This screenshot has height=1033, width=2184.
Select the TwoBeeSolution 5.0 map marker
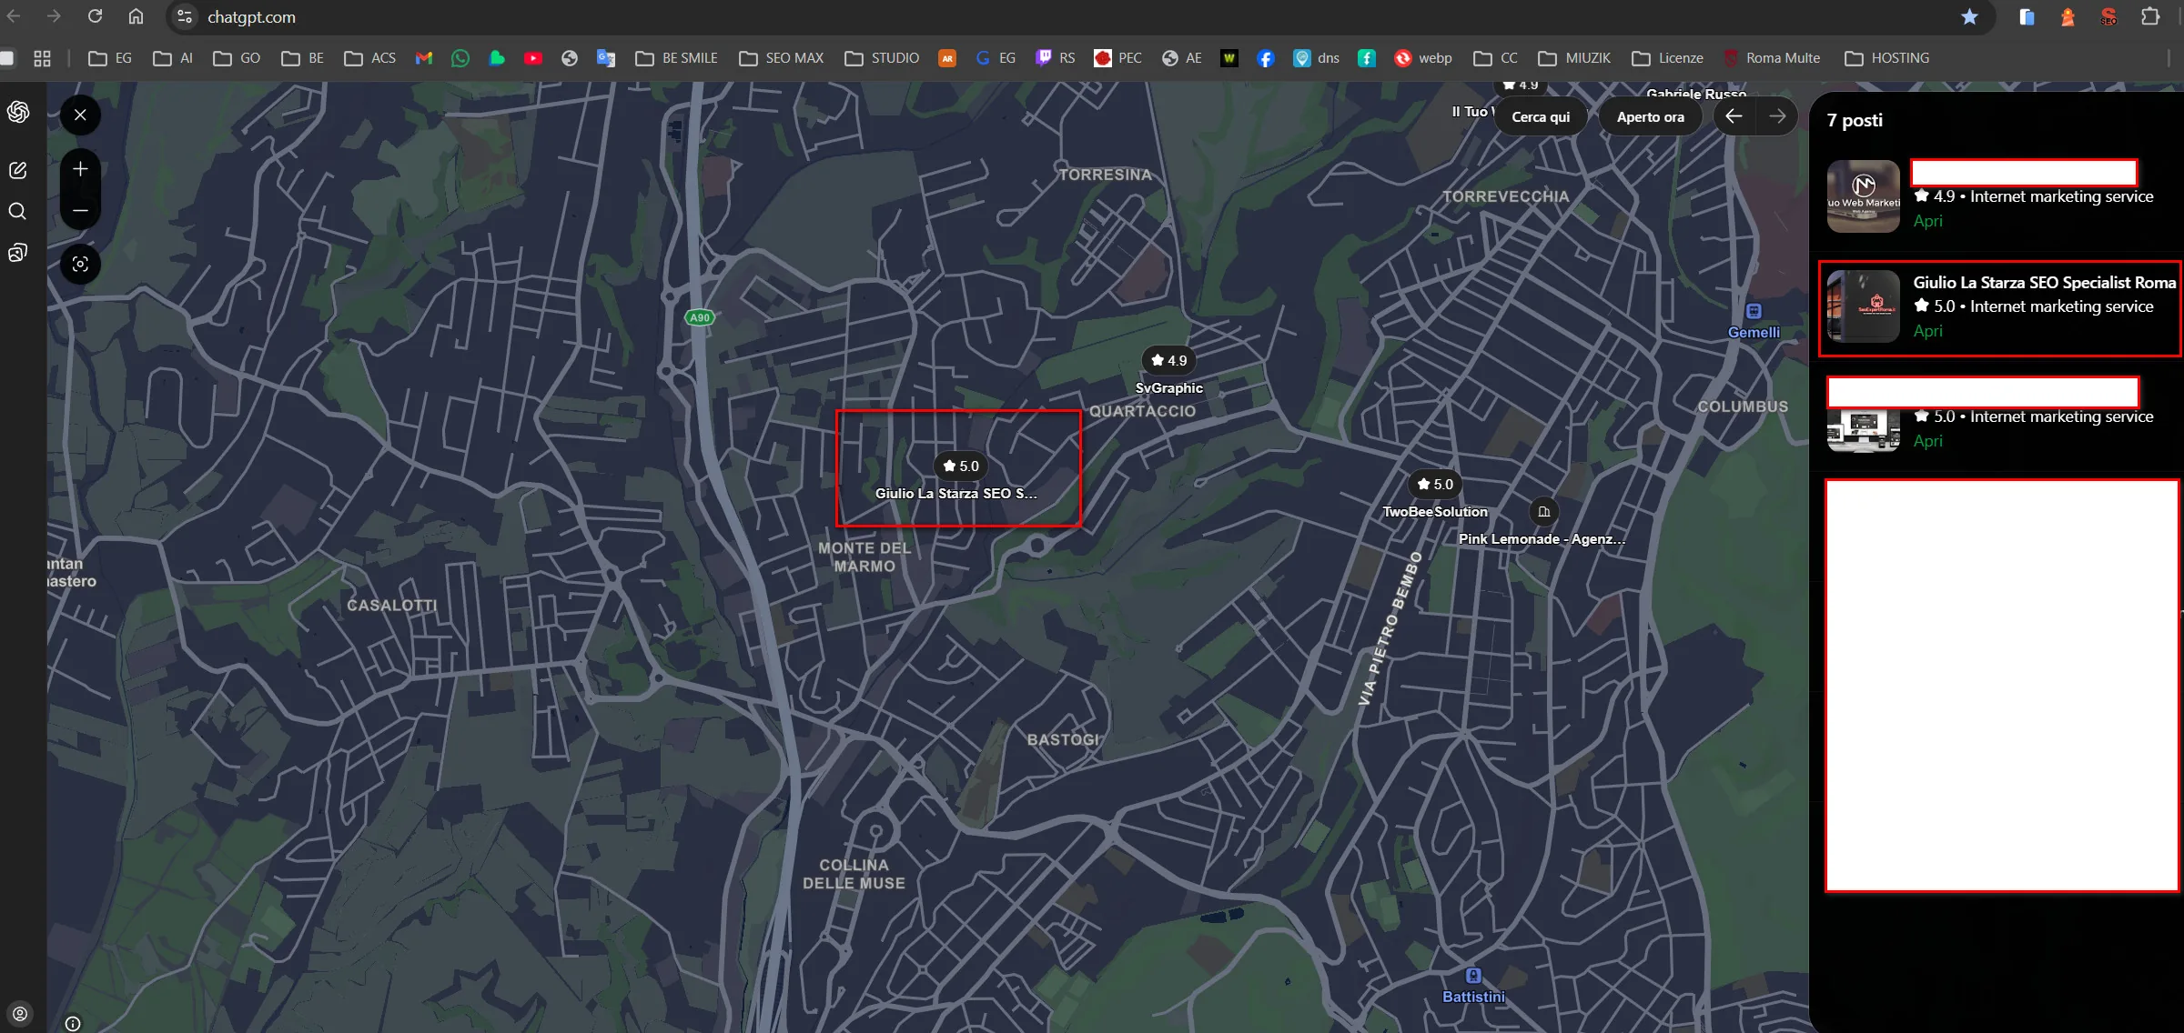[1435, 484]
